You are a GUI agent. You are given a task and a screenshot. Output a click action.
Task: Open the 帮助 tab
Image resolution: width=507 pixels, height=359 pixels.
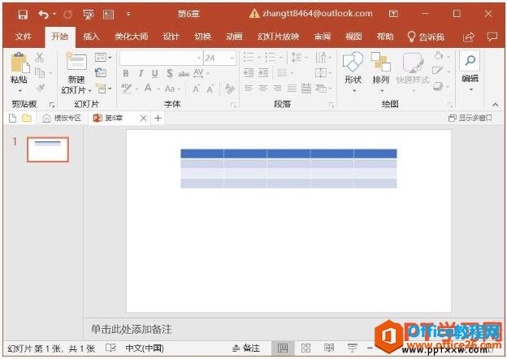385,37
